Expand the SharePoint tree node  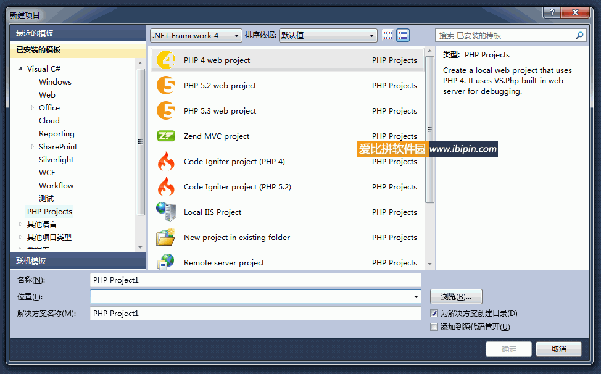pyautogui.click(x=32, y=146)
